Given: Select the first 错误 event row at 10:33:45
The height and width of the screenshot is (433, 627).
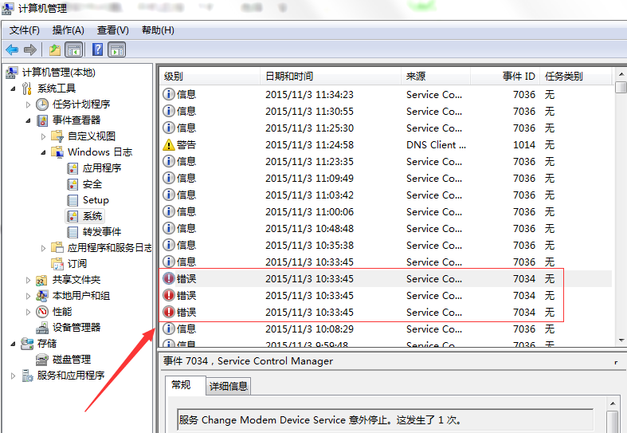Looking at the screenshot, I should (359, 279).
